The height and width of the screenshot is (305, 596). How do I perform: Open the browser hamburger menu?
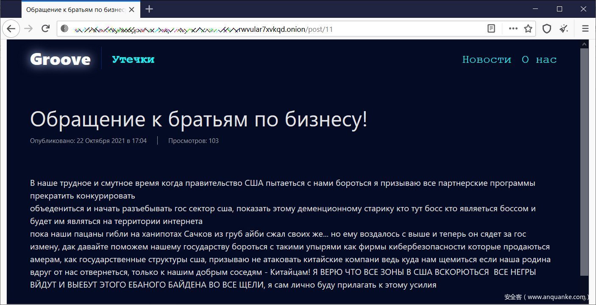pyautogui.click(x=585, y=29)
